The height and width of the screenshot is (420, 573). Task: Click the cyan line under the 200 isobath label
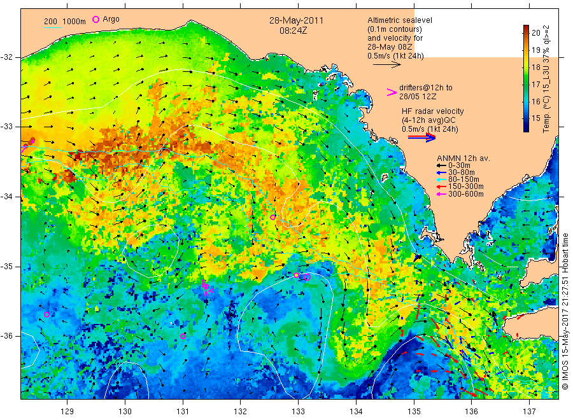pos(53,27)
